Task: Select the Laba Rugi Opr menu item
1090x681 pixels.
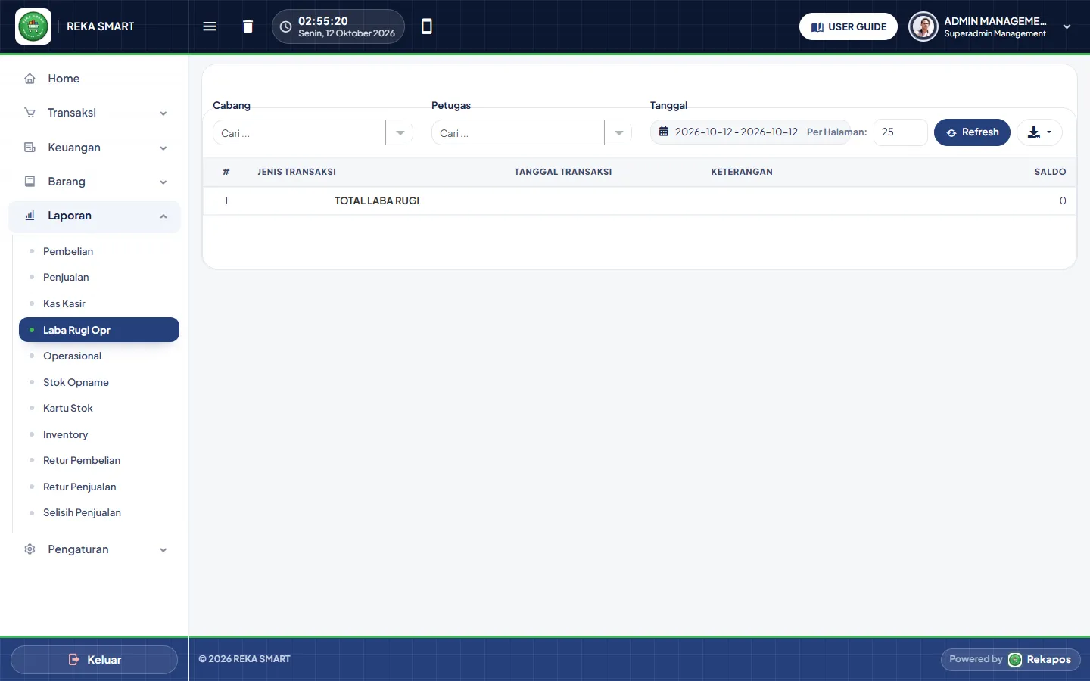Action: pos(99,330)
